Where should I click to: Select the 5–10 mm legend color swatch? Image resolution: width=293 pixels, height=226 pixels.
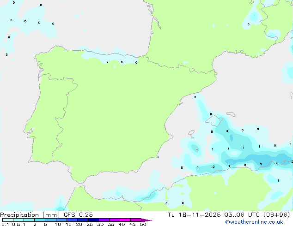tap(50, 220)
